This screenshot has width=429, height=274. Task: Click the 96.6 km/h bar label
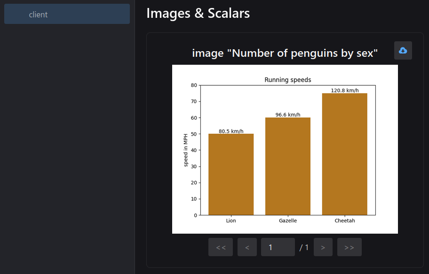pyautogui.click(x=288, y=115)
